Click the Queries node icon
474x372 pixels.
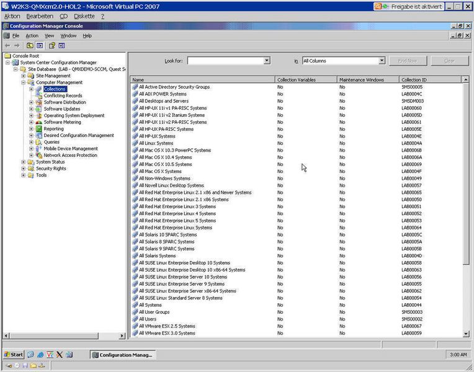pyautogui.click(x=38, y=143)
